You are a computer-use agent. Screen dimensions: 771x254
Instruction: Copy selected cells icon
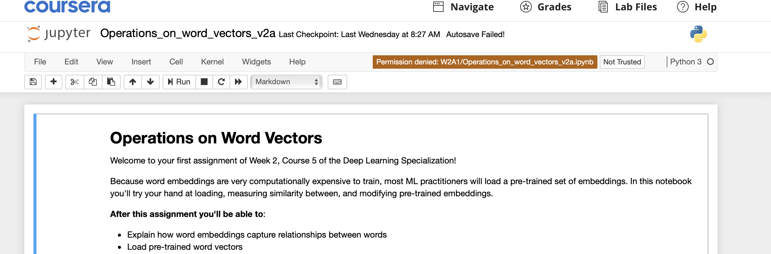click(93, 82)
